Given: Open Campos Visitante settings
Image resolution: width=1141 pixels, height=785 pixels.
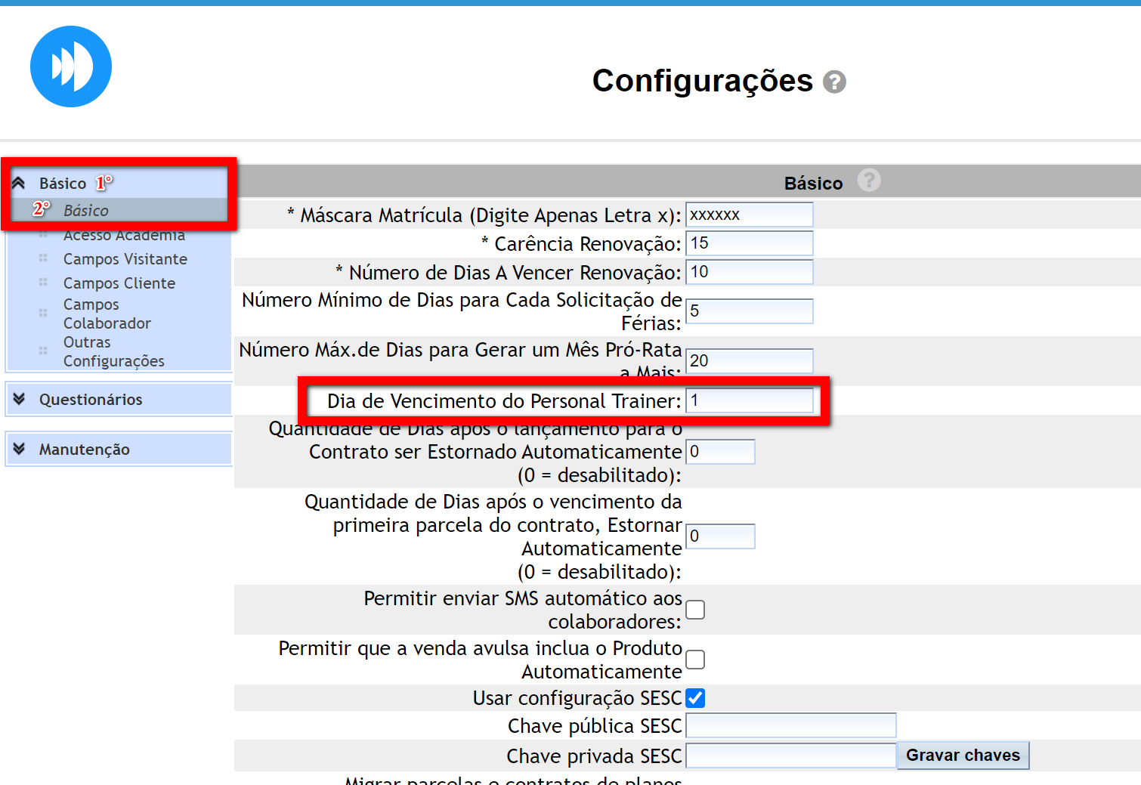Looking at the screenshot, I should (125, 259).
